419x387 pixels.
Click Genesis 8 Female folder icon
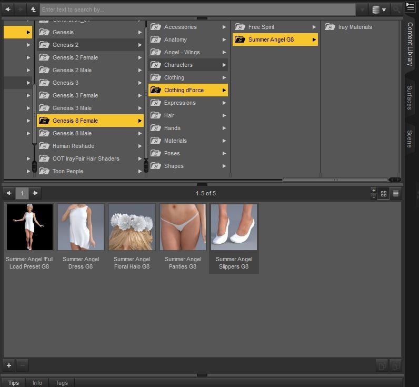[44, 121]
